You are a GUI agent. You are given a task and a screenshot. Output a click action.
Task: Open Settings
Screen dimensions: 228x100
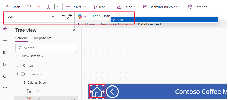(x=197, y=7)
